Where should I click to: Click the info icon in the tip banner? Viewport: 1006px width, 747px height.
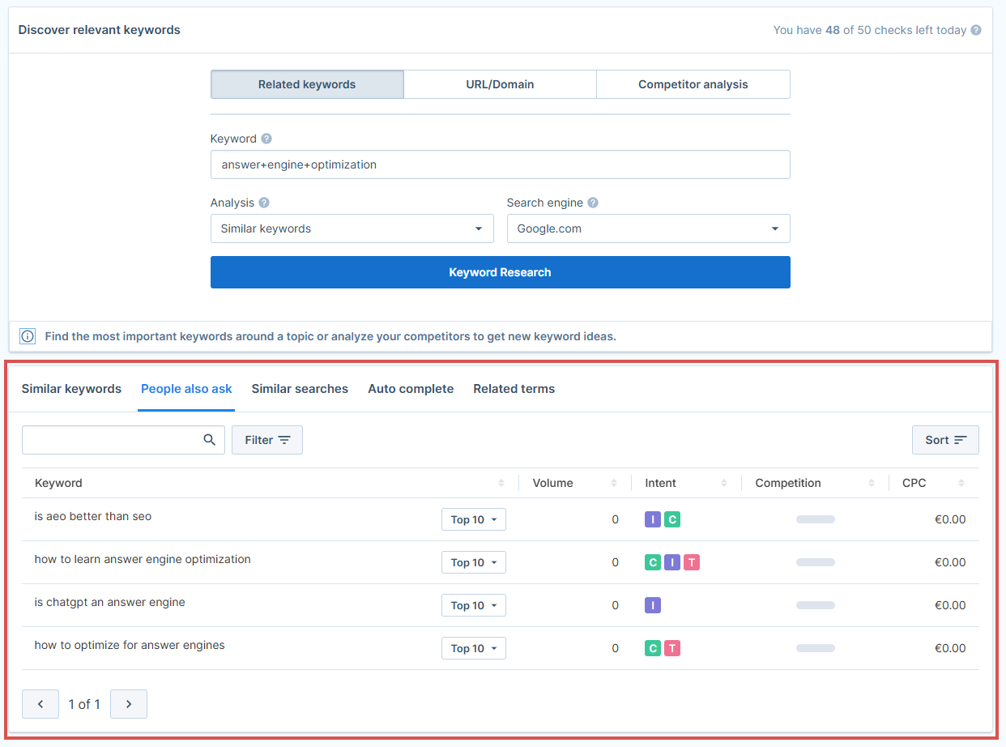[x=28, y=336]
